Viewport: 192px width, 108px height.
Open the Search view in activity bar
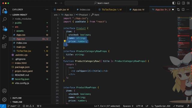point(4,19)
